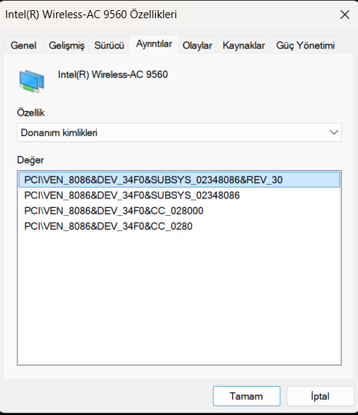
Task: Click the dropdown chevron arrow
Action: coord(333,132)
